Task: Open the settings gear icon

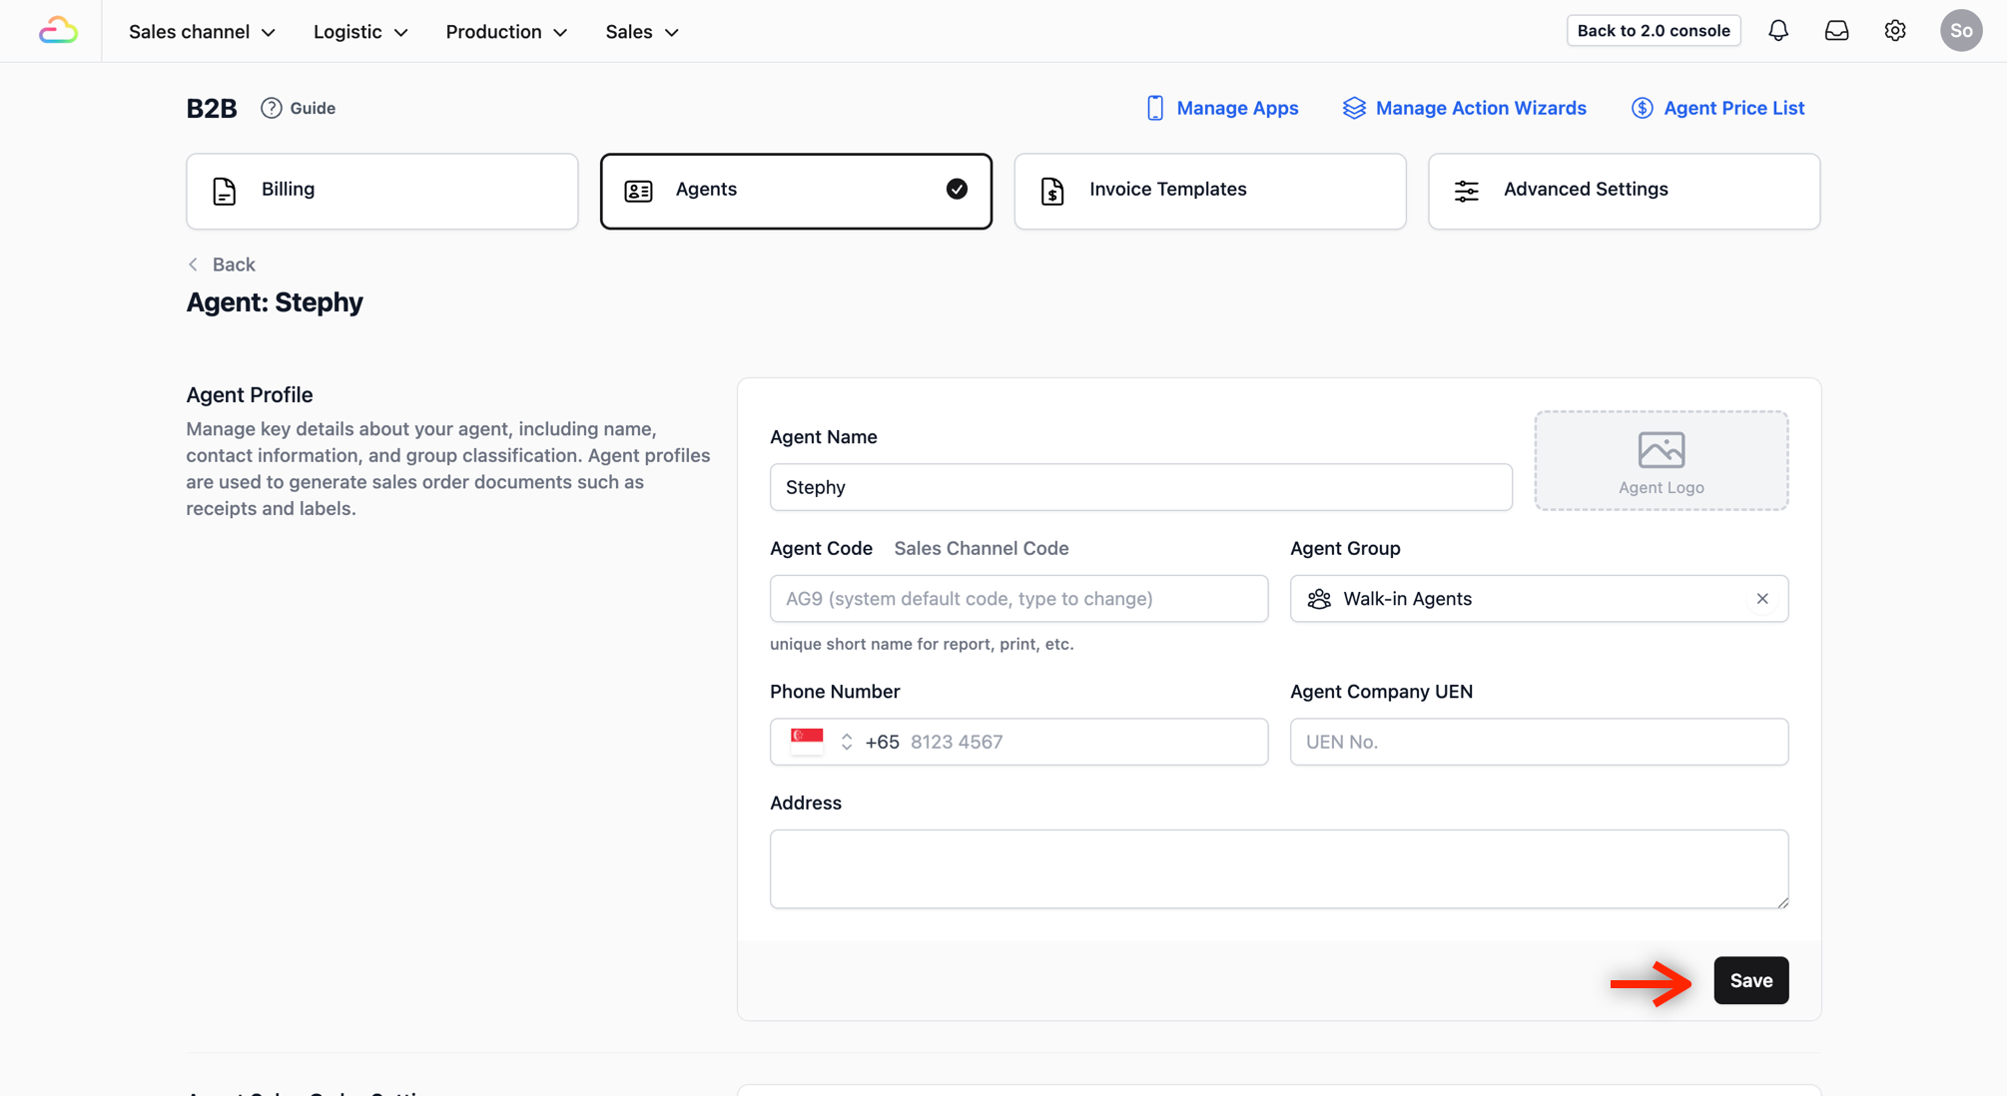Action: [x=1895, y=31]
